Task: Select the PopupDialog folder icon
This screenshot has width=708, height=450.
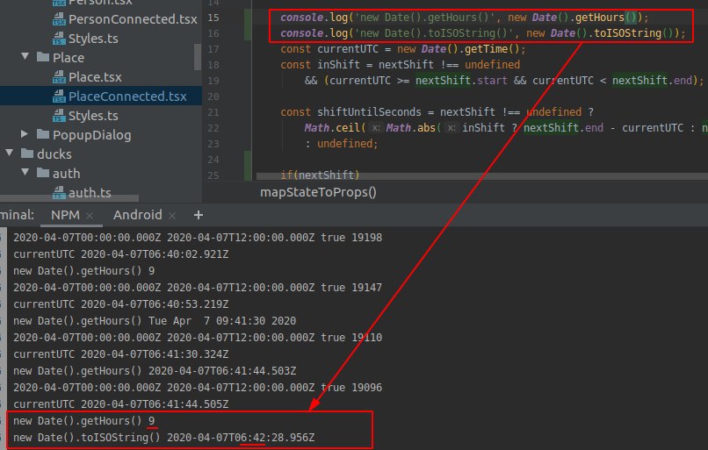Action: pyautogui.click(x=43, y=134)
